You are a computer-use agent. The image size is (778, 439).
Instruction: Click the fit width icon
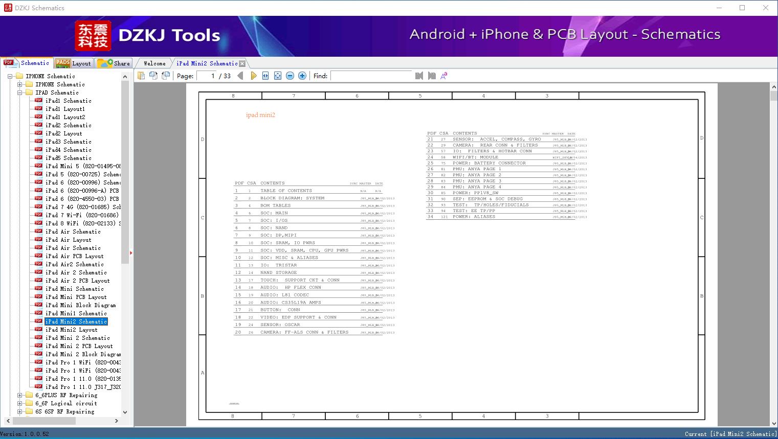point(265,76)
